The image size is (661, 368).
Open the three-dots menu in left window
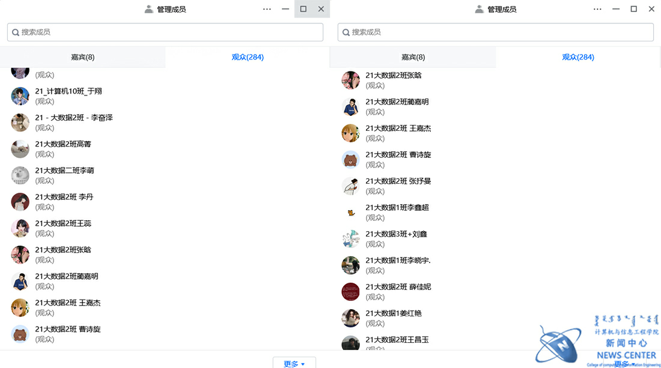[267, 9]
